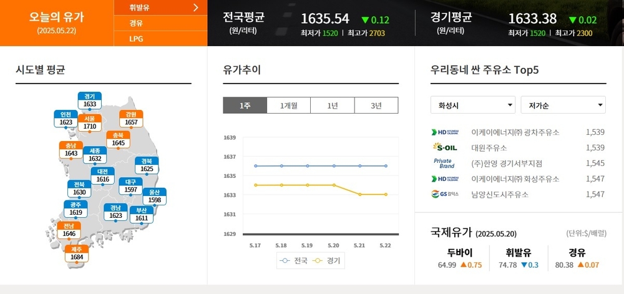Open 남양신도시주유소 station link
624x294 pixels.
(x=500, y=195)
